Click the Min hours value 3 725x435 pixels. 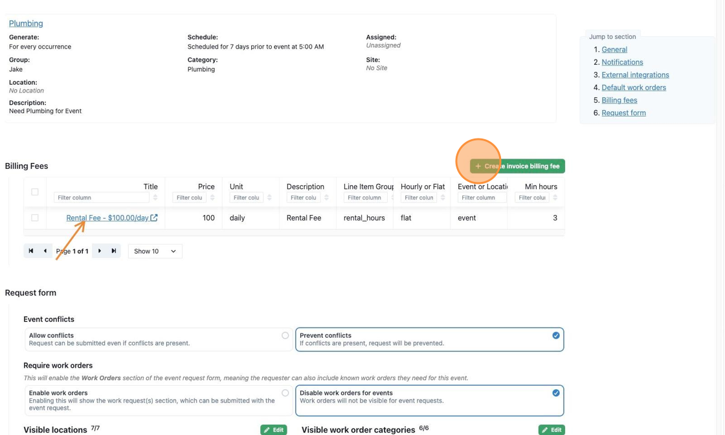(536, 217)
